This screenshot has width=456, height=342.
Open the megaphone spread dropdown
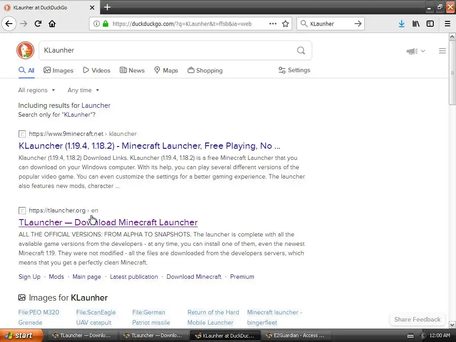[416, 51]
